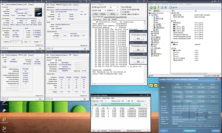222x133 pixels.
Task: Open the Calculate menu in Hyper PI
Action: coord(97,19)
